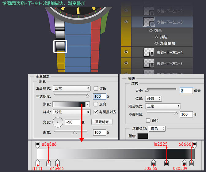Open the gradient picker arrow
The height and width of the screenshot is (172, 206).
pos(87,104)
